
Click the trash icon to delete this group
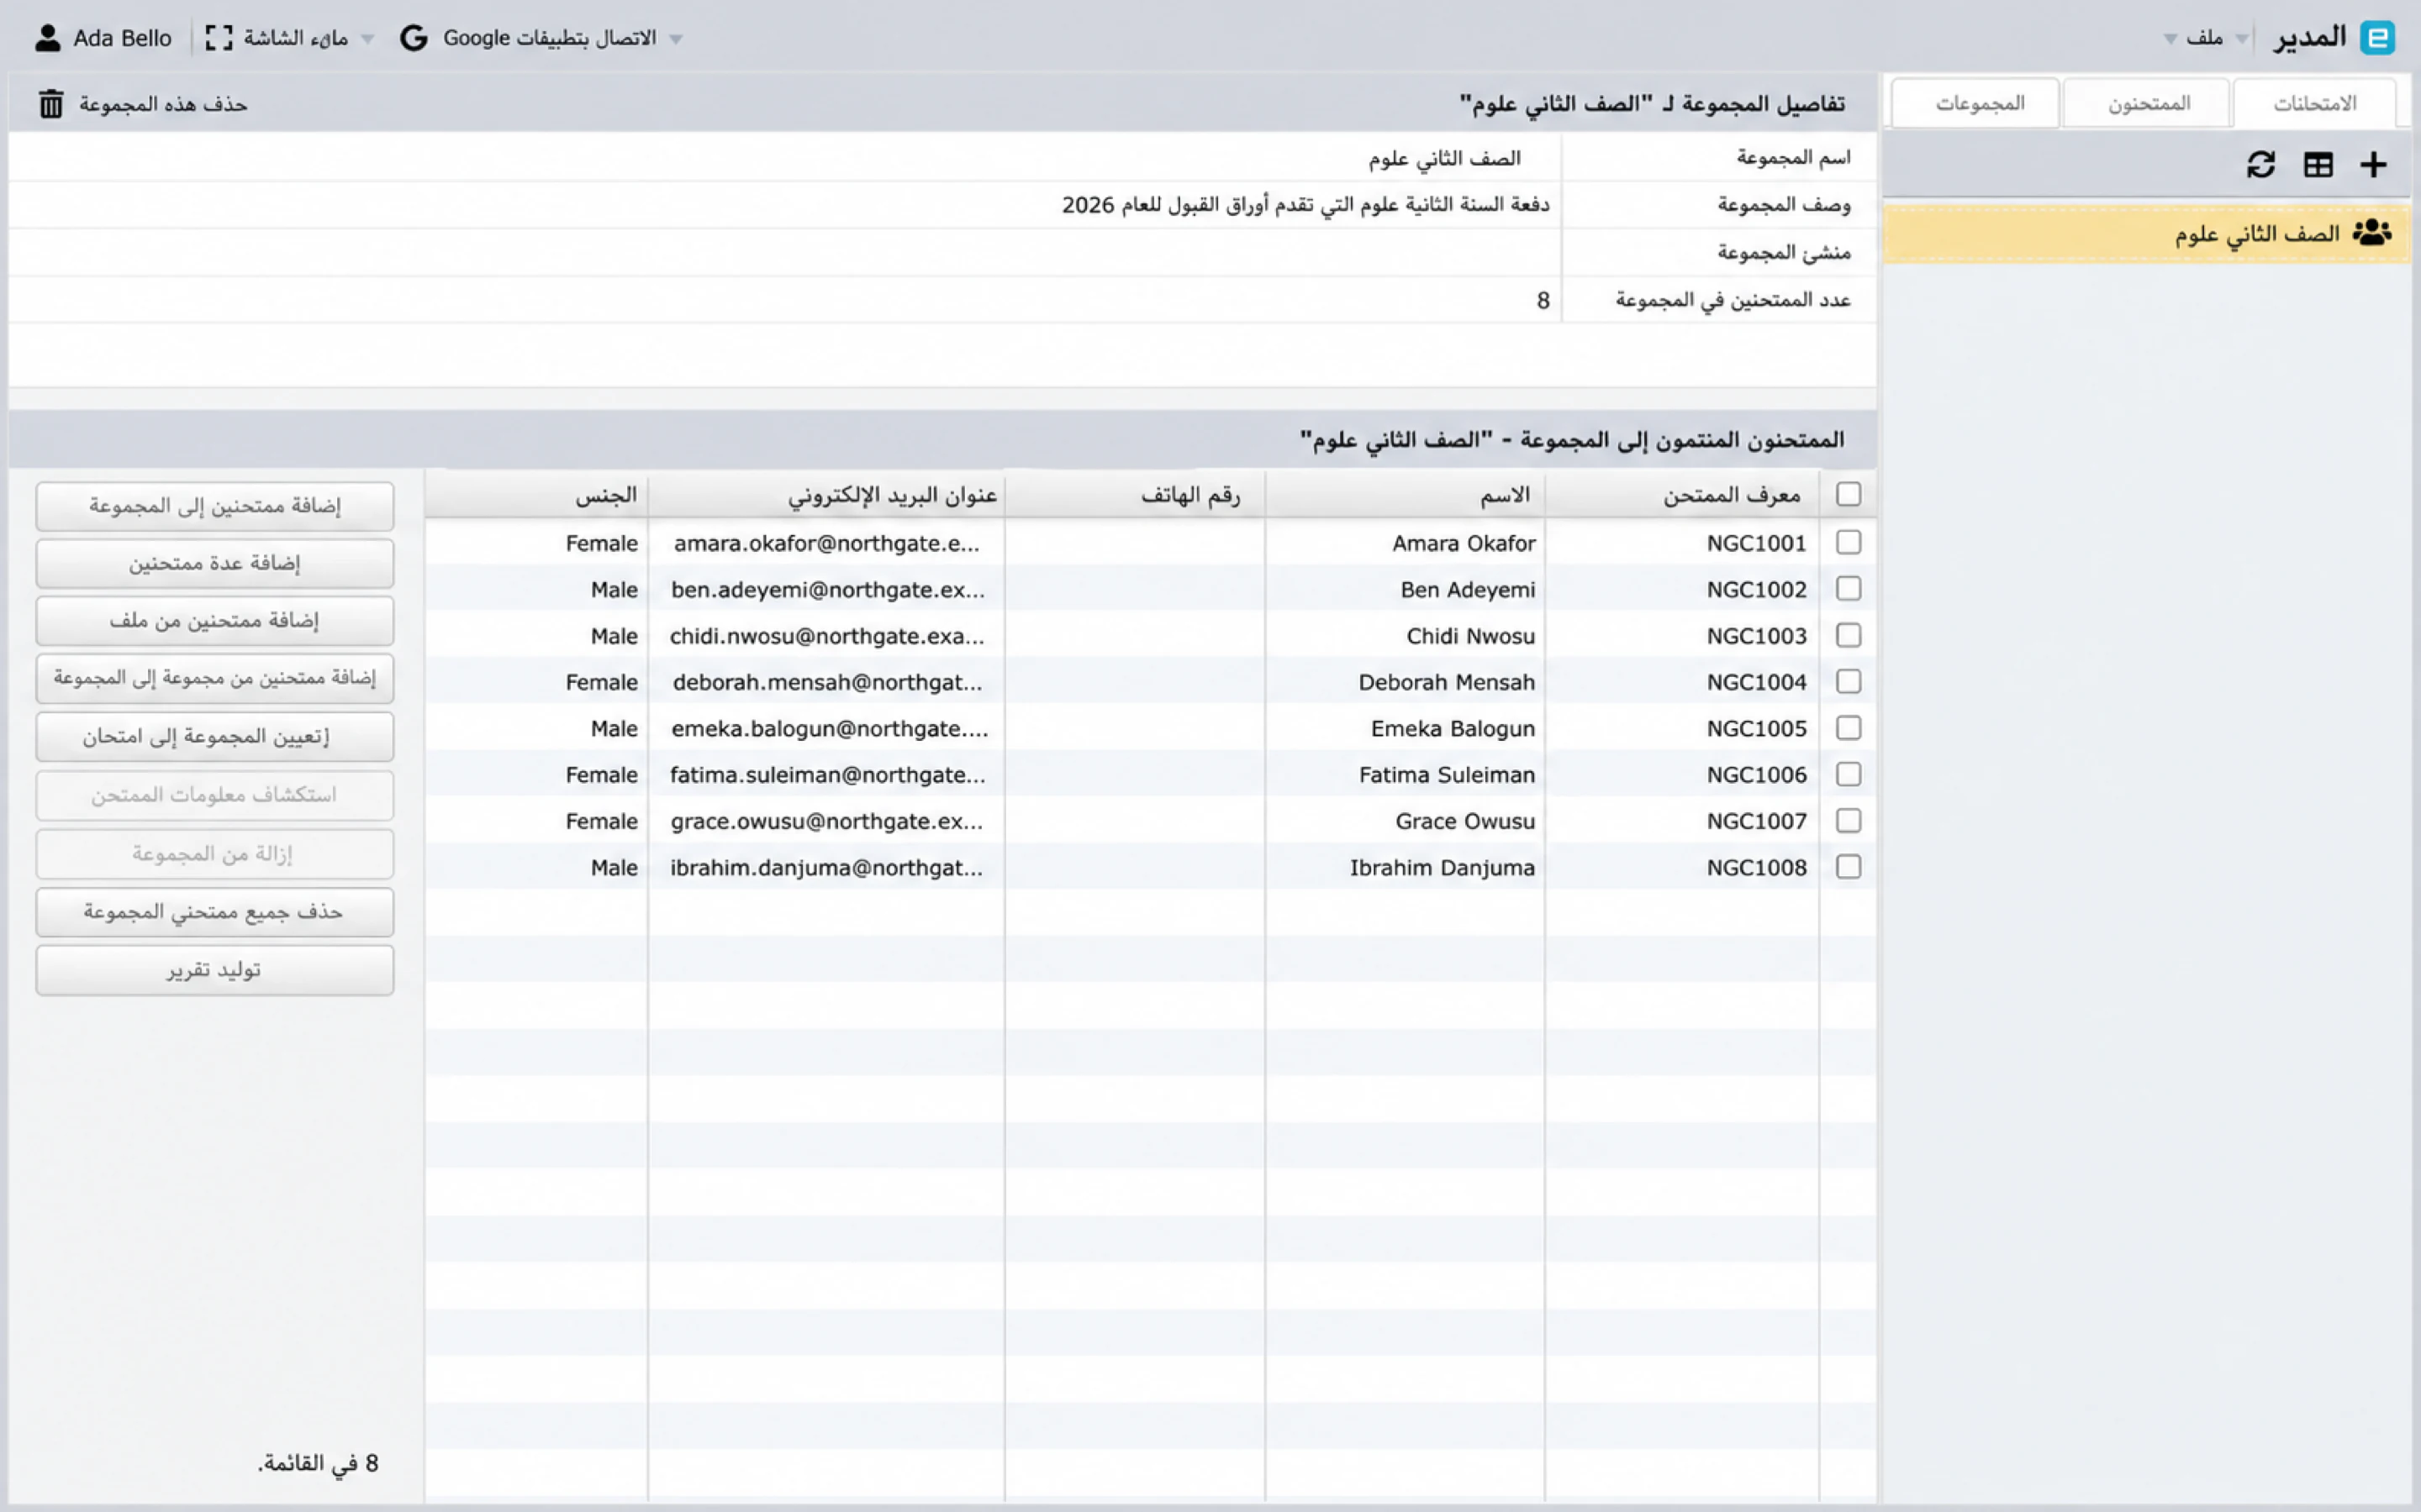click(51, 104)
